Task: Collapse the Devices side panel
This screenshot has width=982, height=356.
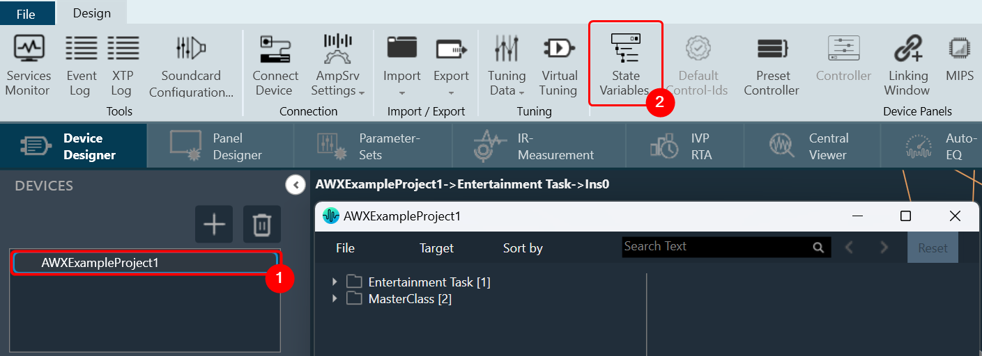Action: pyautogui.click(x=296, y=185)
